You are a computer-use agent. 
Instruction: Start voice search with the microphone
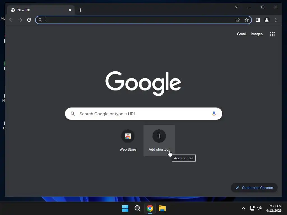(x=214, y=114)
